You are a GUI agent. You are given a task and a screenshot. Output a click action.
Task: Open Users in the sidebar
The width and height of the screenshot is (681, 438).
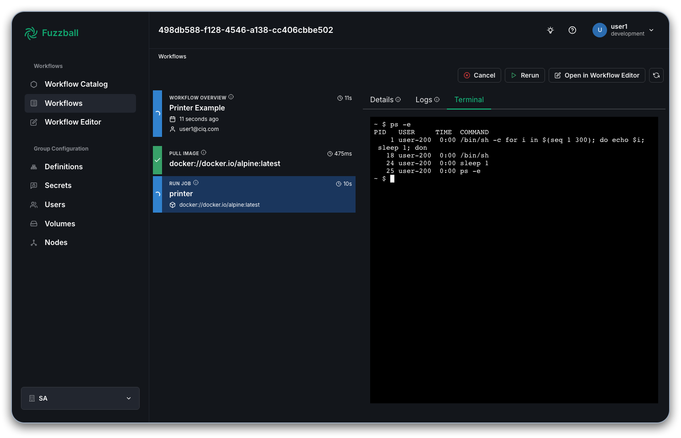coord(80,204)
